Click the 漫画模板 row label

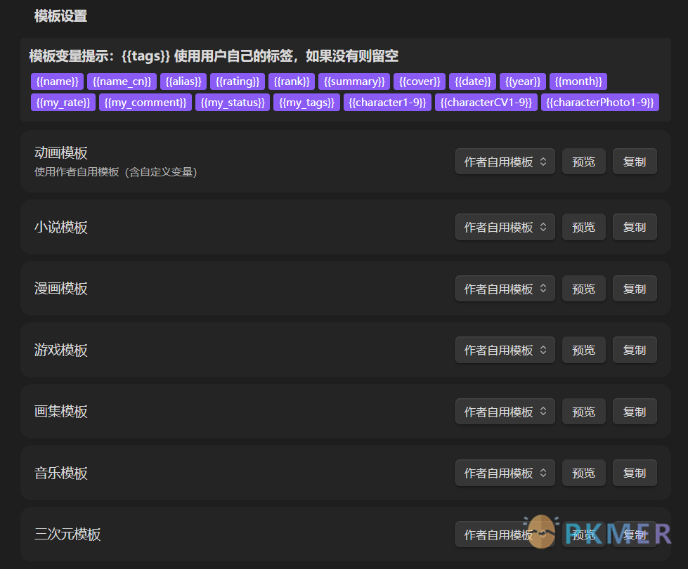pos(61,289)
